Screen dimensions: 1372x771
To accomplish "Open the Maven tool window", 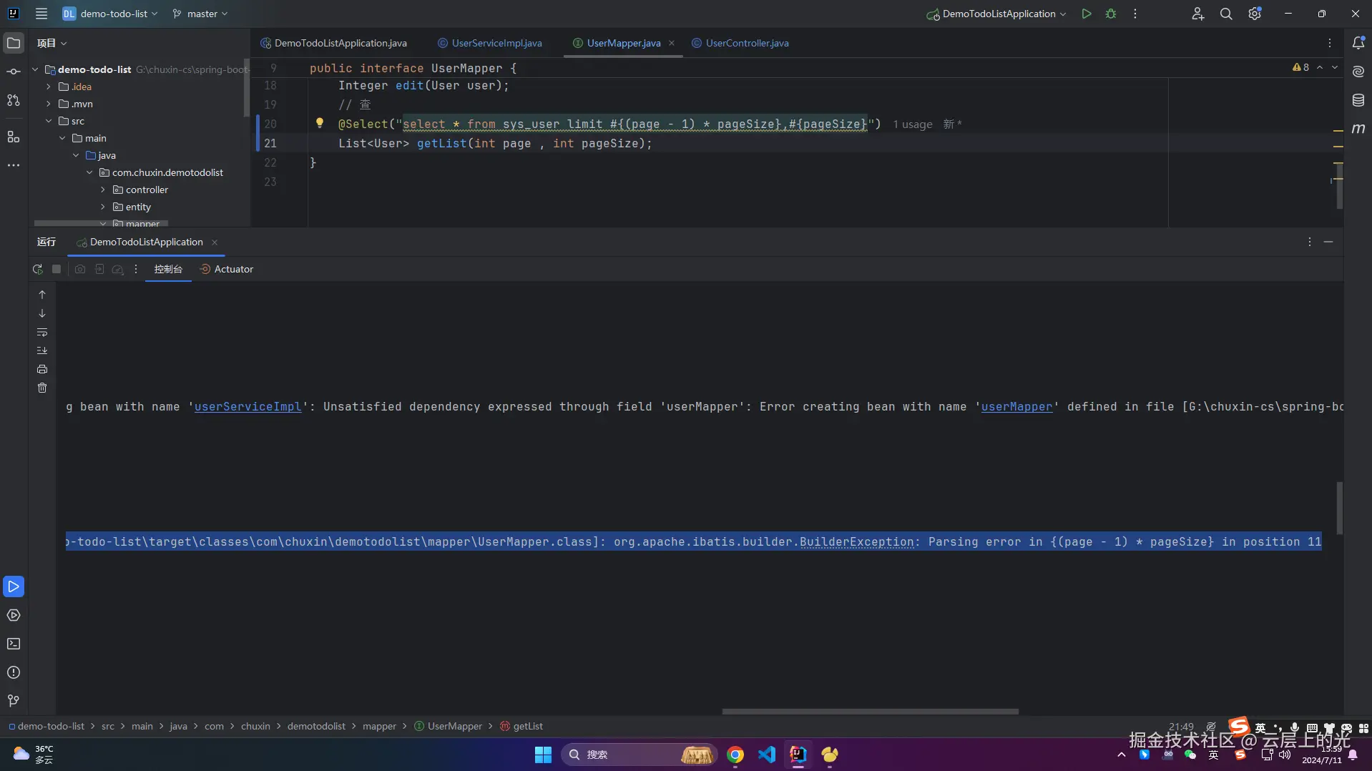I will [1358, 129].
